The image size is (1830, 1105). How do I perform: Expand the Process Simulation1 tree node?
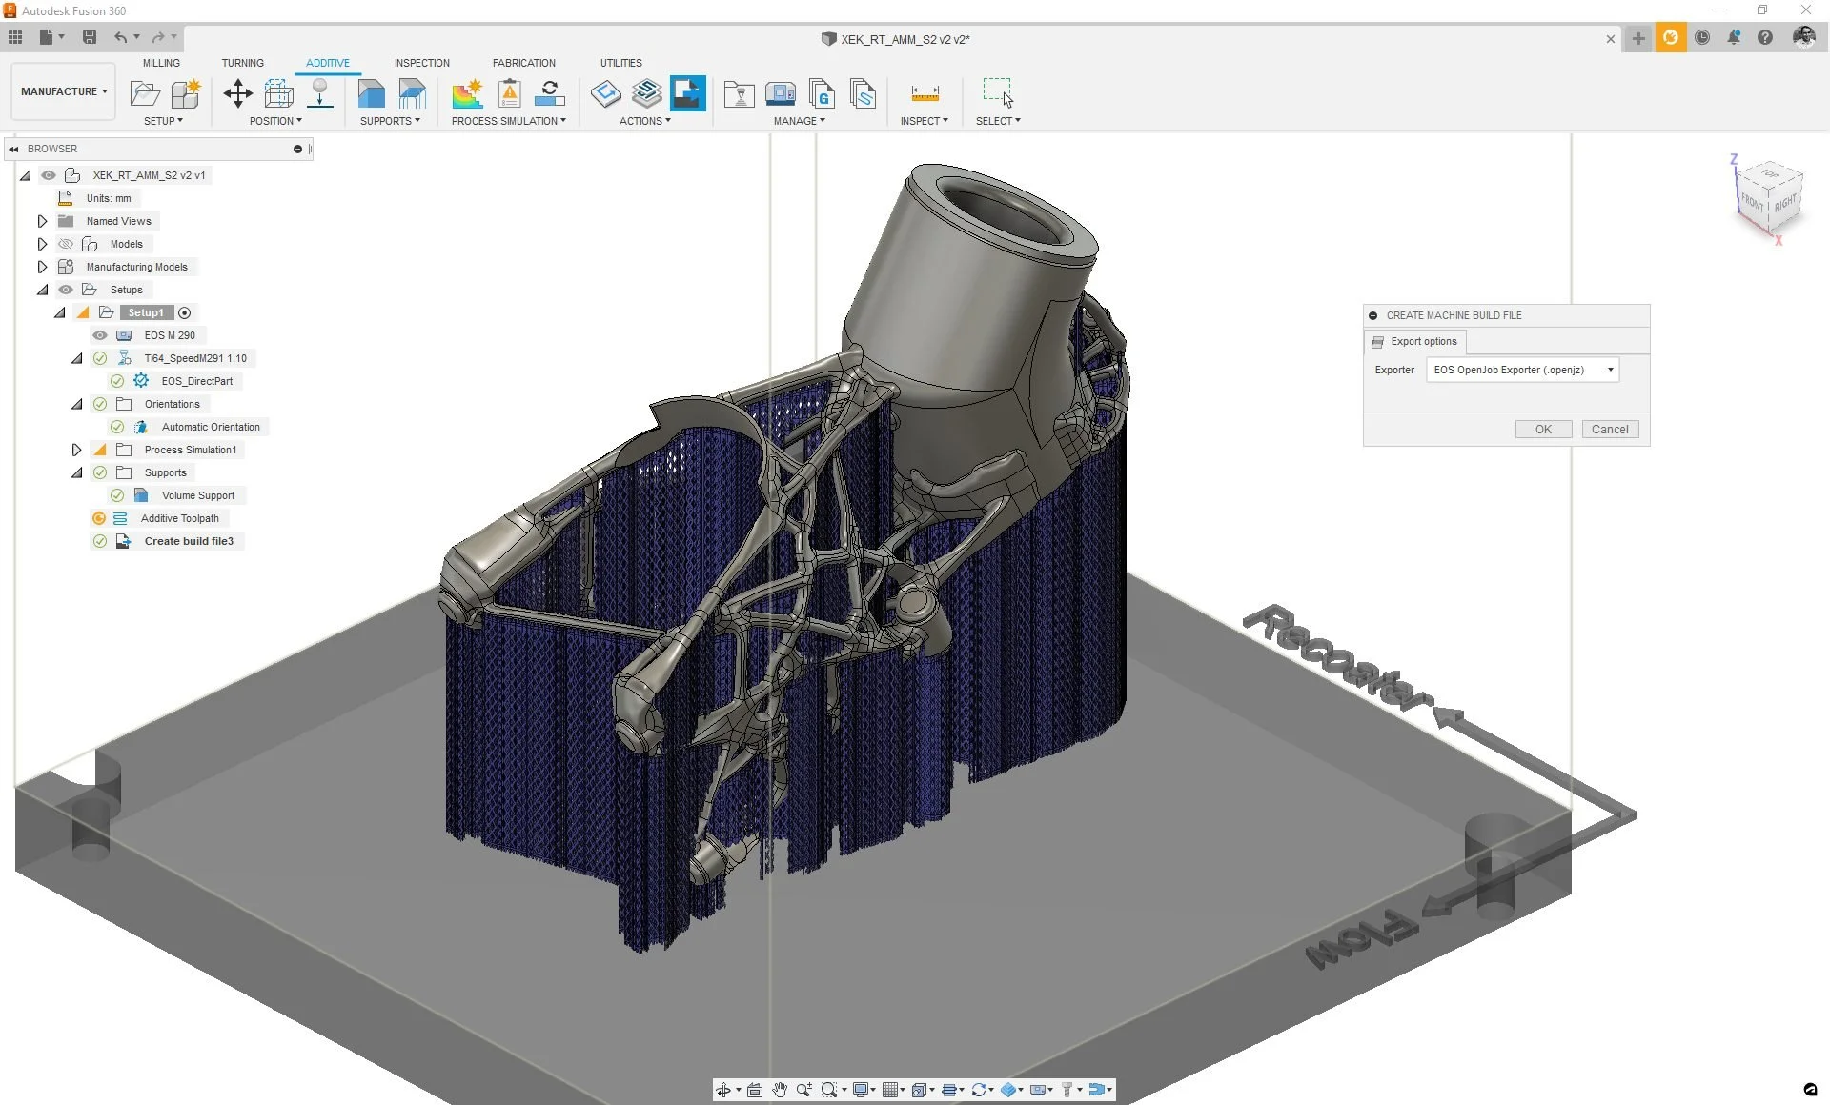point(77,450)
